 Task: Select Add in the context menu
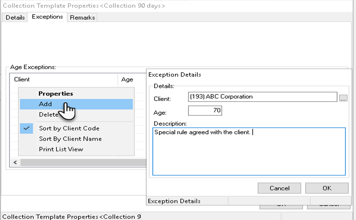[76, 104]
